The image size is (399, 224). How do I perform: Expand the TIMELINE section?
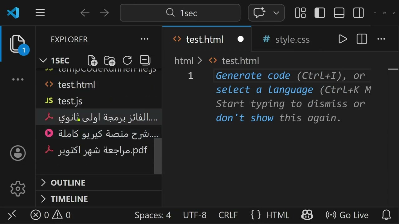point(99,199)
